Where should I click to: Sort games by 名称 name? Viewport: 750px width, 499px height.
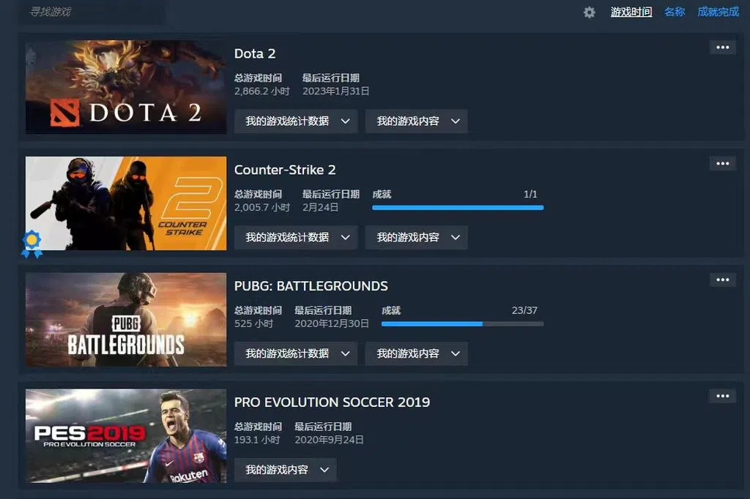pyautogui.click(x=675, y=12)
